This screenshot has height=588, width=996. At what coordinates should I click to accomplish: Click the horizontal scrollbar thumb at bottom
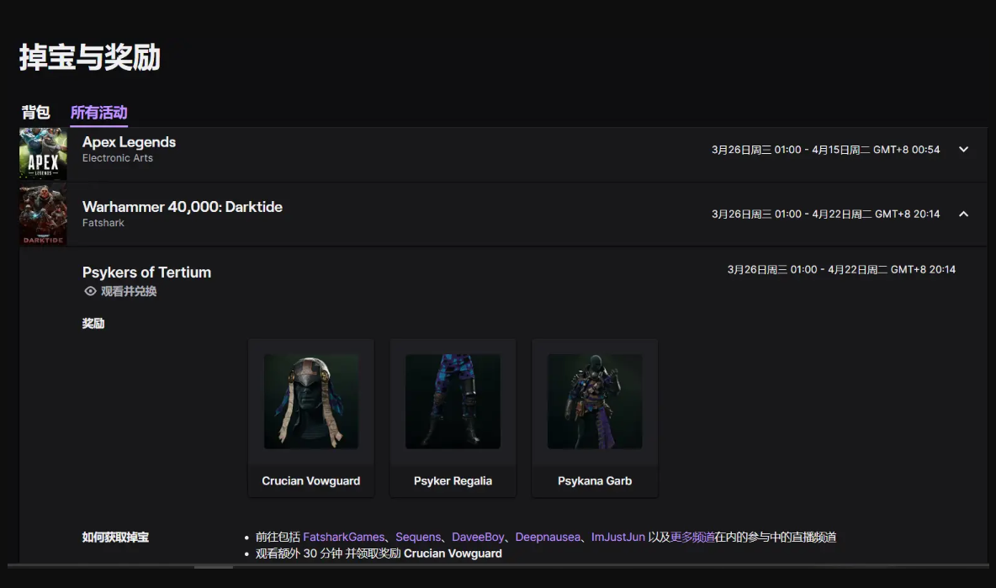[214, 566]
